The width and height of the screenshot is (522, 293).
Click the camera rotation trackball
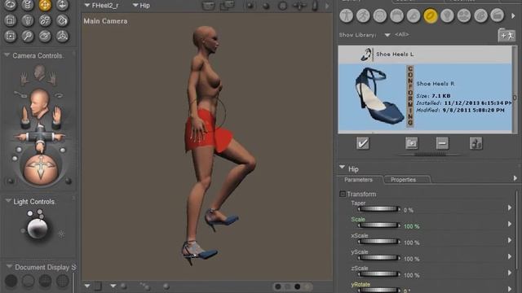41,168
